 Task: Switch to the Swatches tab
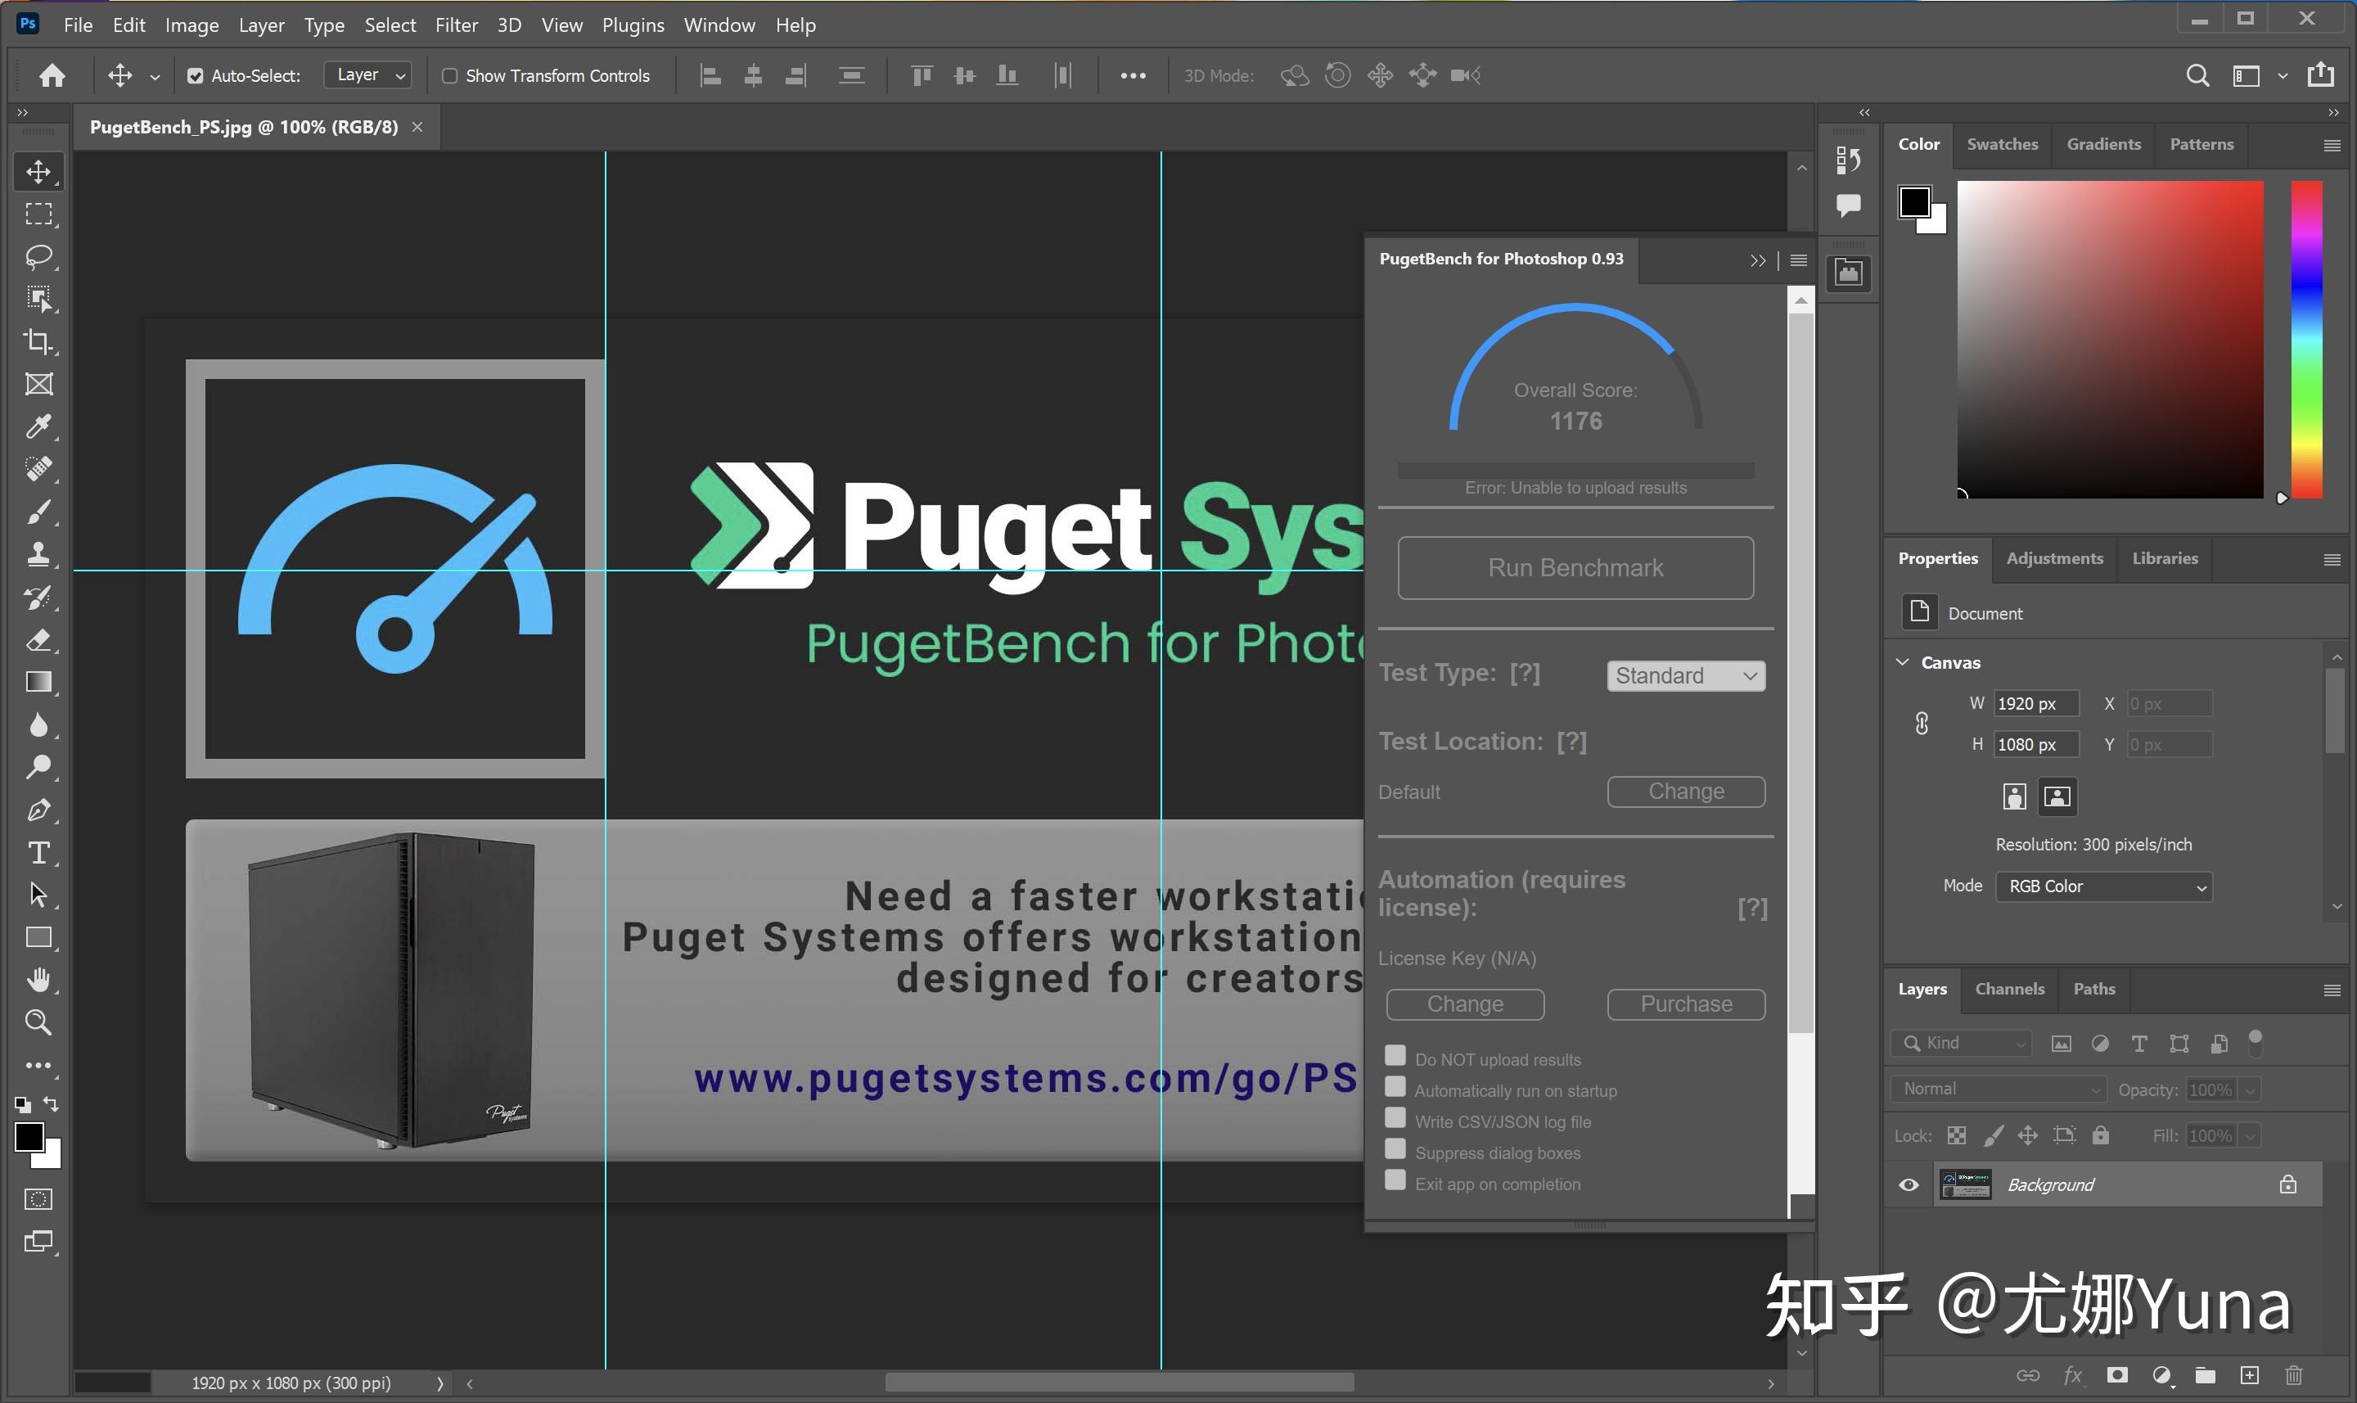pyautogui.click(x=2000, y=142)
